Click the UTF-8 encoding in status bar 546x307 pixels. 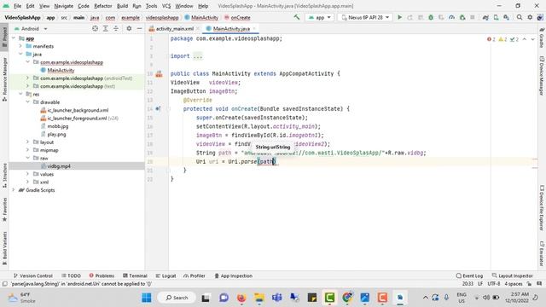(x=494, y=284)
